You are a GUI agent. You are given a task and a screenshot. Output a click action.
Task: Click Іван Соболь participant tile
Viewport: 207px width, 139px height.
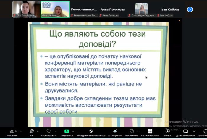[170, 9]
